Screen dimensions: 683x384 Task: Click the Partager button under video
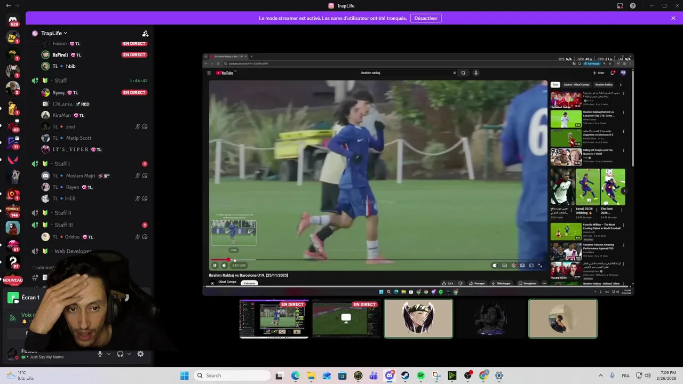pyautogui.click(x=477, y=283)
